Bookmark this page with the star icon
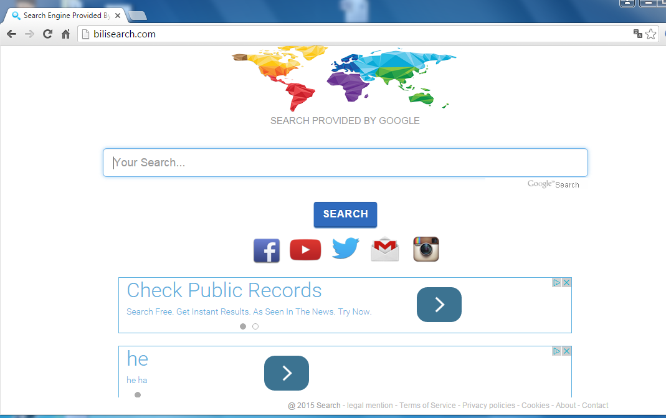The height and width of the screenshot is (418, 666). (x=650, y=34)
